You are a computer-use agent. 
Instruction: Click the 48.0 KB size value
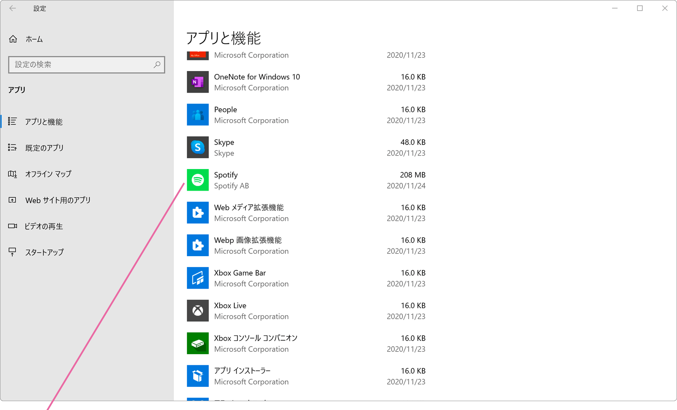[413, 142]
